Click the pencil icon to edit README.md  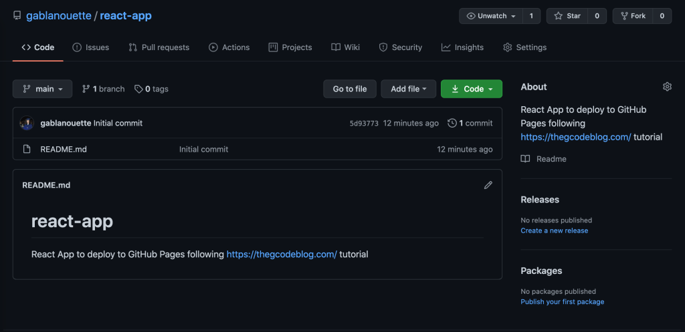pos(488,185)
